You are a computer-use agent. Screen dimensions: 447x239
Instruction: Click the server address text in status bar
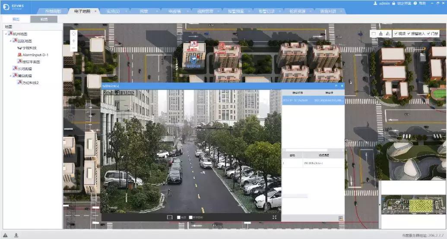coord(423,236)
